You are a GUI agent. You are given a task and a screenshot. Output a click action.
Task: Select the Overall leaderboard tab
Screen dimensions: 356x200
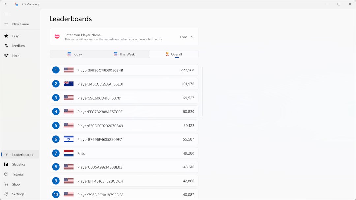pos(174,54)
